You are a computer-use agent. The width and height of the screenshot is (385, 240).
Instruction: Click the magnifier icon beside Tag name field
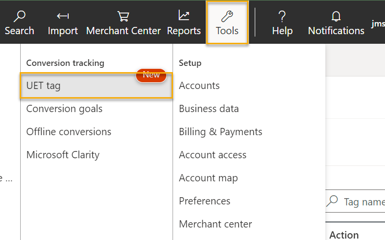tap(332, 201)
